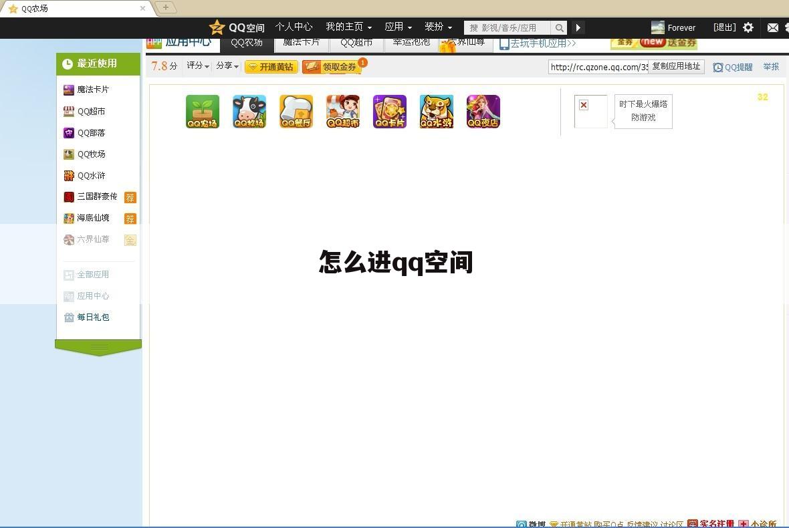The image size is (789, 528).
Task: Click the 荐 badge beside 海底仙境
Action: (130, 219)
